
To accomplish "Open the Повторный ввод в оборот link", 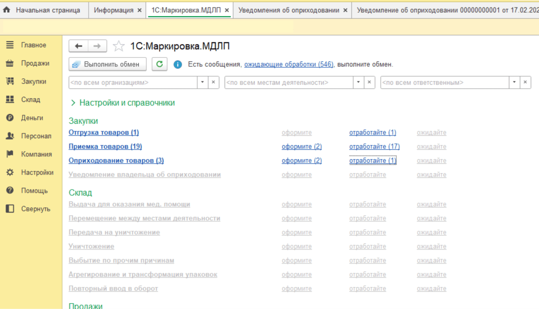I will tap(113, 288).
